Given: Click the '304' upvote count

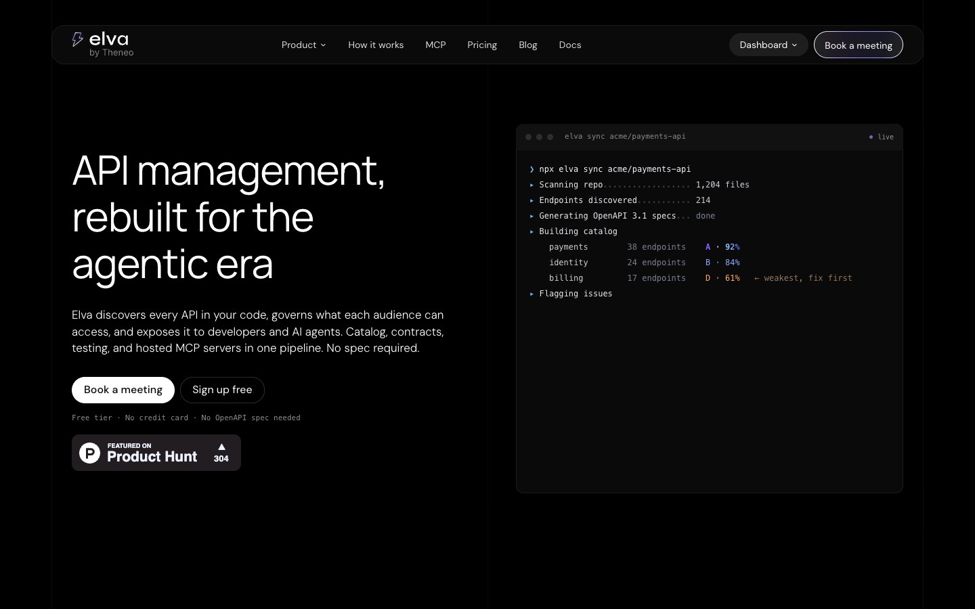Looking at the screenshot, I should (x=221, y=459).
